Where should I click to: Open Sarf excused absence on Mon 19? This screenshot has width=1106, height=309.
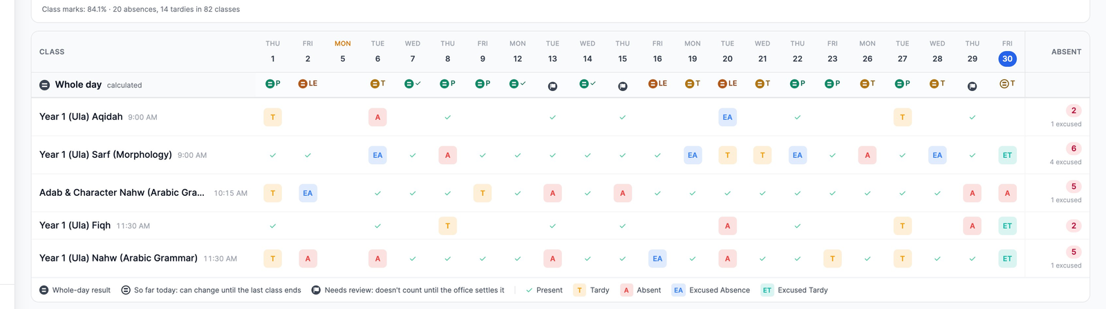pyautogui.click(x=693, y=155)
